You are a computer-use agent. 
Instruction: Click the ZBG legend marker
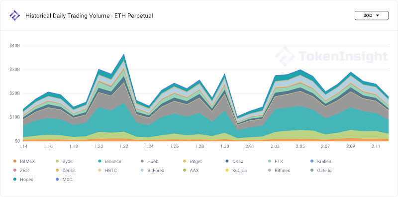[15, 170]
